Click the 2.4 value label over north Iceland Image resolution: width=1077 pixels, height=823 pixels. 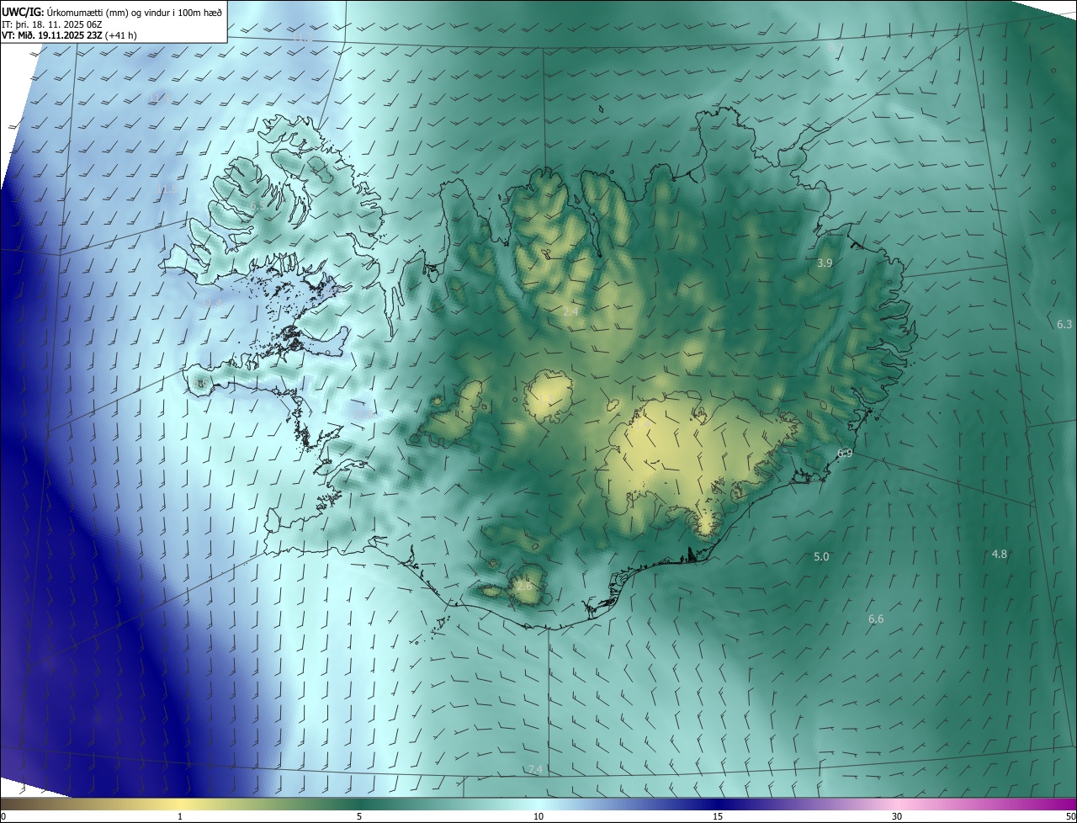(x=570, y=312)
